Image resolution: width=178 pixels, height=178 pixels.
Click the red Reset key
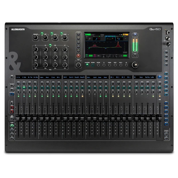point(12,112)
